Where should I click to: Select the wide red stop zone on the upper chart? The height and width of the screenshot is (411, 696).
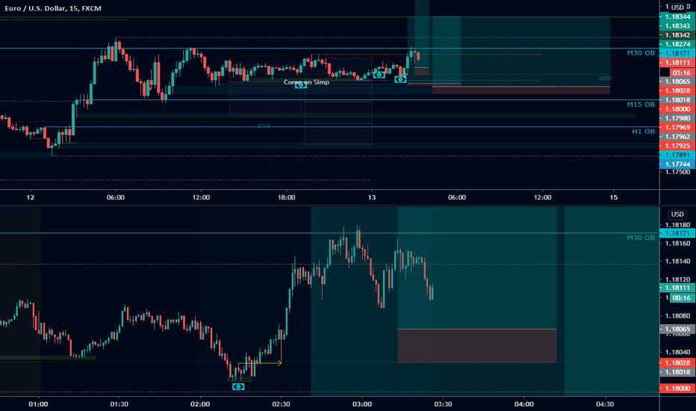pos(521,90)
